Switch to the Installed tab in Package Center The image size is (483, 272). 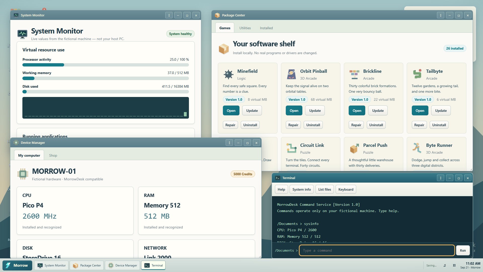tap(266, 28)
